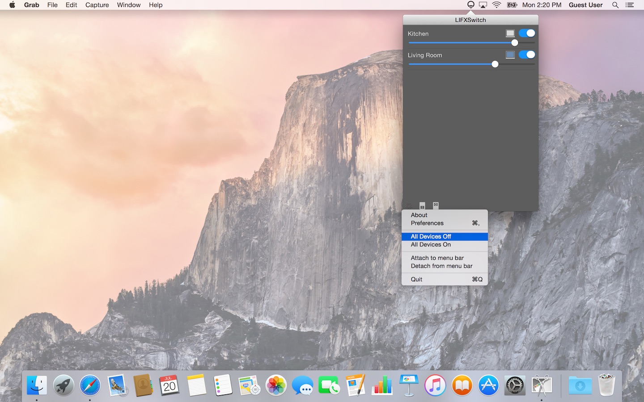Image resolution: width=644 pixels, height=402 pixels.
Task: Open Safari from the Dock
Action: (90, 385)
